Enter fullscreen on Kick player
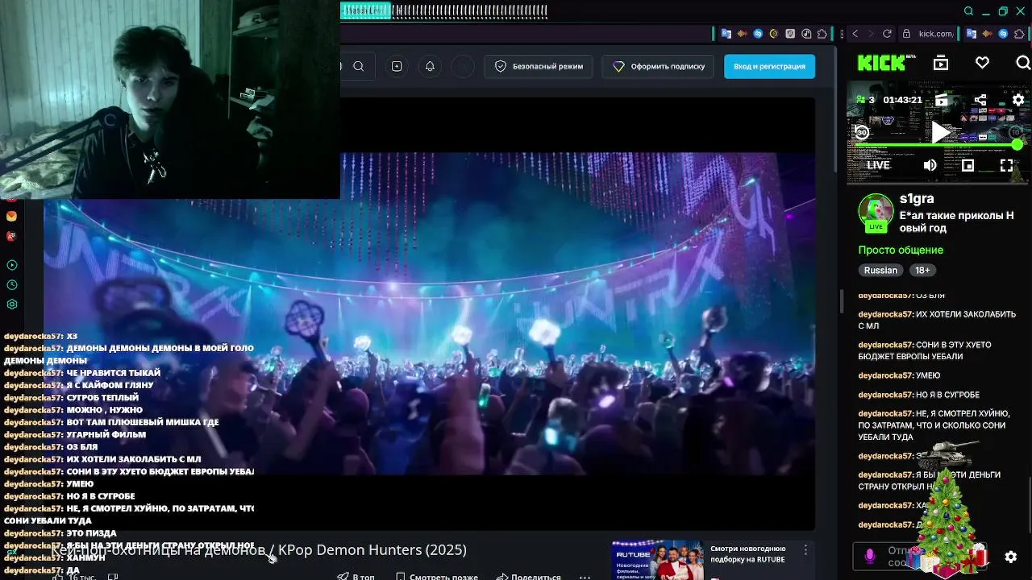 click(x=1006, y=165)
